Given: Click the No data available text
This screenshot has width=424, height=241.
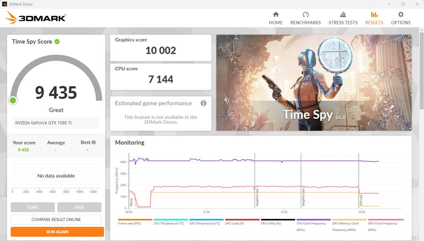Looking at the screenshot, I should 56,176.
